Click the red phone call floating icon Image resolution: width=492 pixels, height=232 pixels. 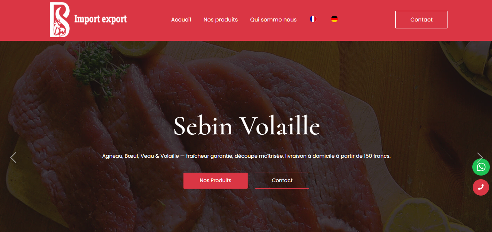481,187
